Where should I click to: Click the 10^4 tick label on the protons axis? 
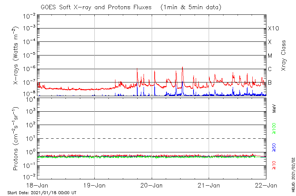[x=30, y=99]
